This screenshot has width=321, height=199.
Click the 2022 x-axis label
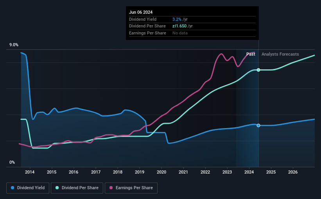[205, 172]
